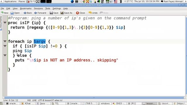The width and height of the screenshot is (187, 105).
Task: Click the 'return [regexp' code line
Action: (x=68, y=27)
